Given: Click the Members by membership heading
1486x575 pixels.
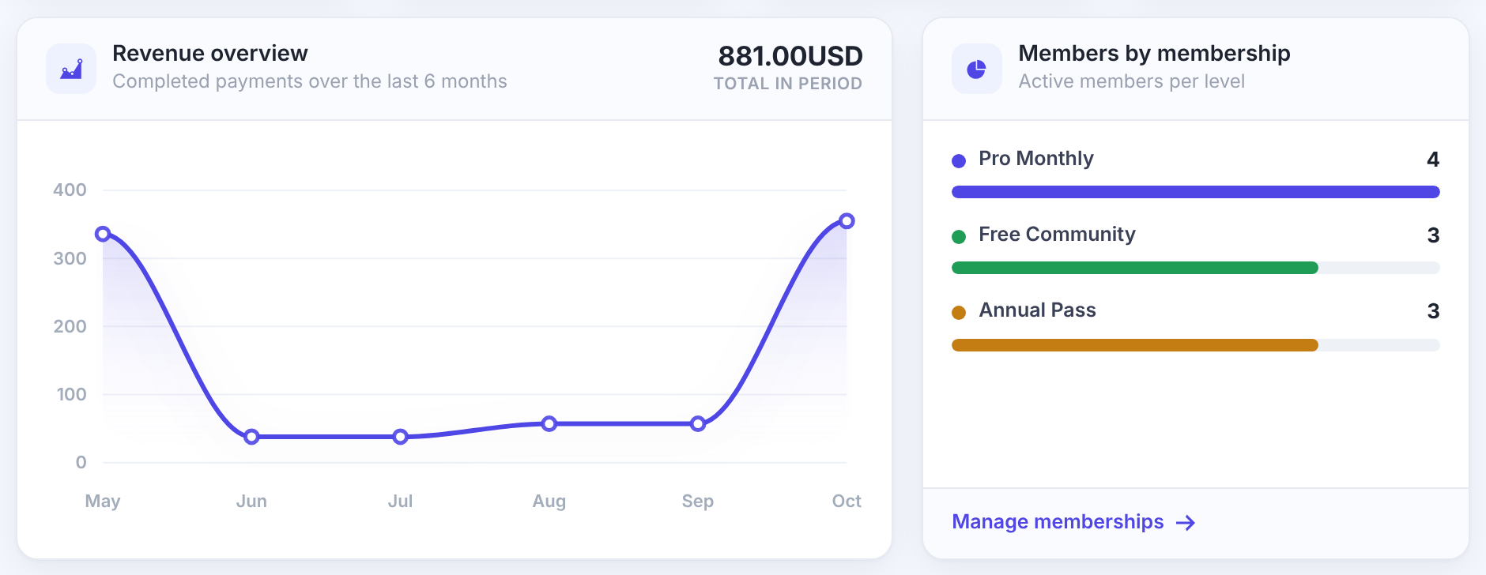Looking at the screenshot, I should tap(1154, 53).
